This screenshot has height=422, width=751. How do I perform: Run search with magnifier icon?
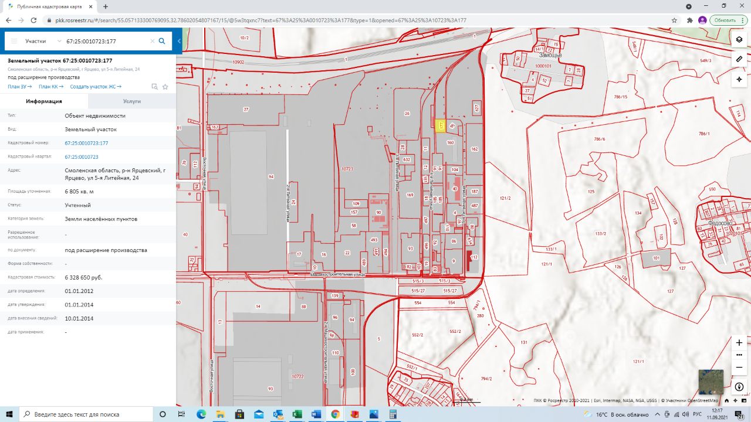click(x=162, y=42)
